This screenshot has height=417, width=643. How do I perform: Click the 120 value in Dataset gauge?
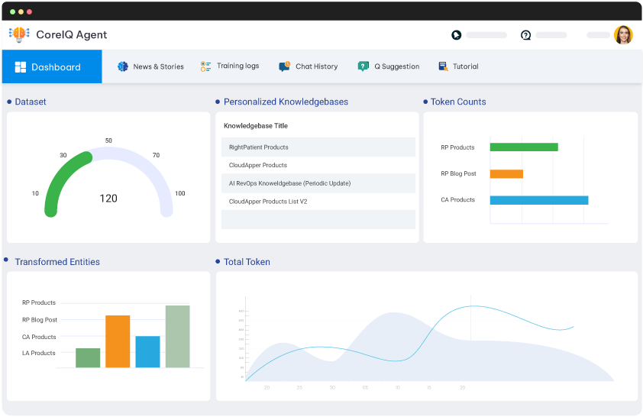coord(108,199)
